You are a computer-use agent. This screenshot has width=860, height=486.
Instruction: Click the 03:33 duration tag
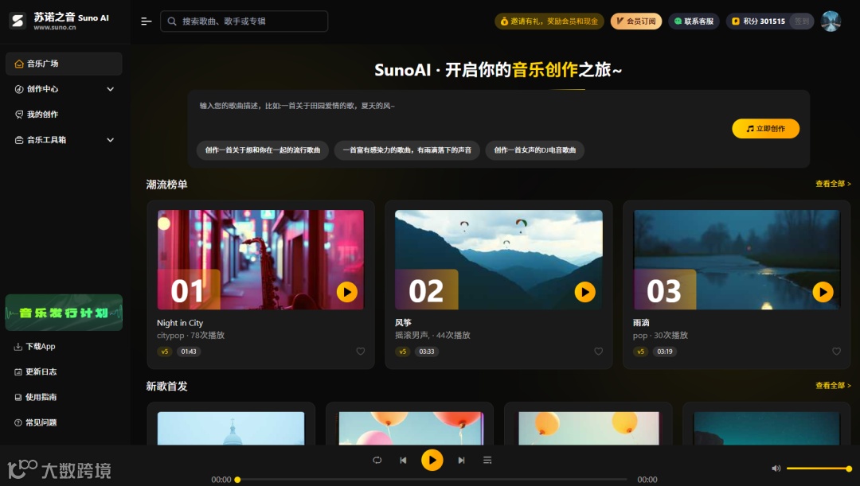tap(427, 352)
